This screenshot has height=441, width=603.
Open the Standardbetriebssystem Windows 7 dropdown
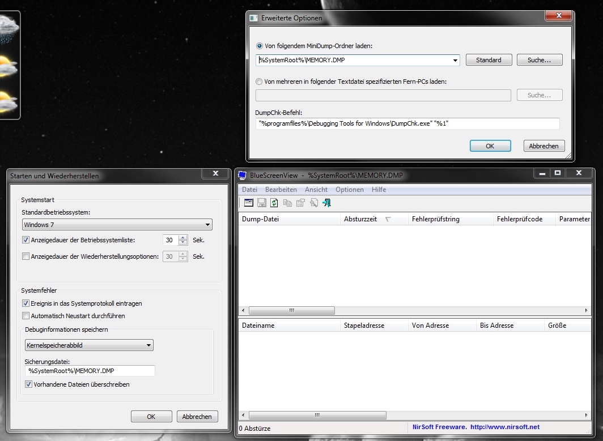(x=117, y=225)
